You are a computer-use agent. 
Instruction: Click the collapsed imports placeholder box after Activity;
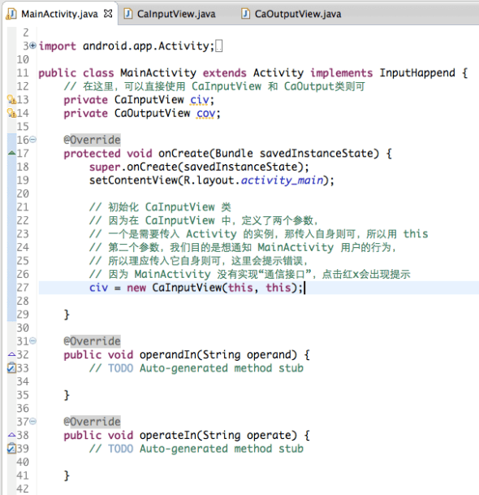(219, 46)
